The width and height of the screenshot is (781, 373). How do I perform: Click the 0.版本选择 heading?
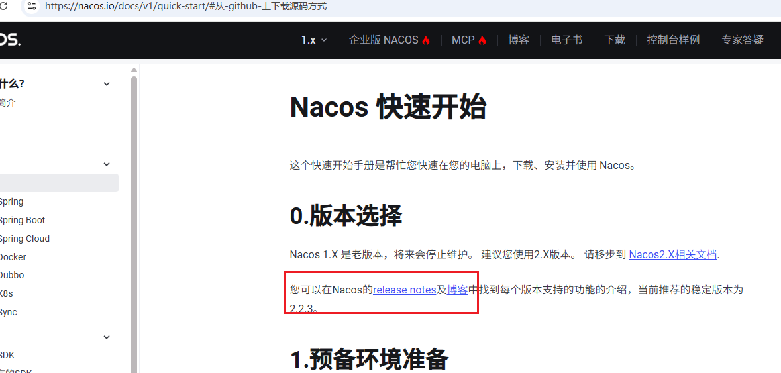tap(346, 216)
